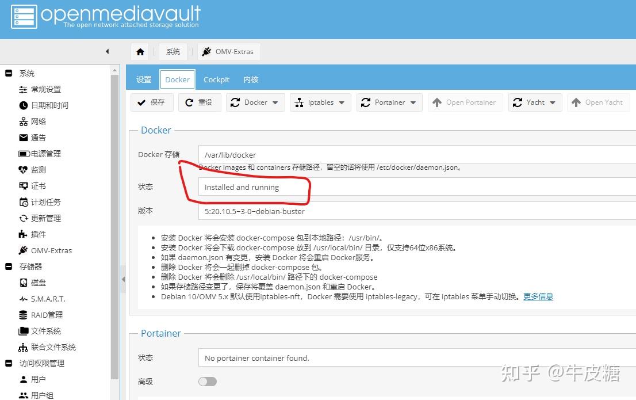
Task: Open the Yacht dropdown arrow
Action: coord(553,103)
